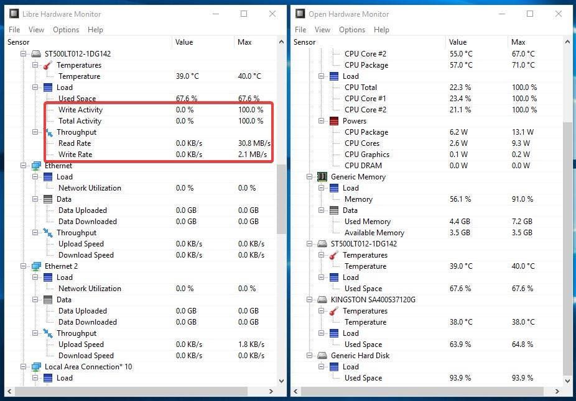Click the blue Load icon above CPU Total
576x401 pixels.
[x=334, y=76]
